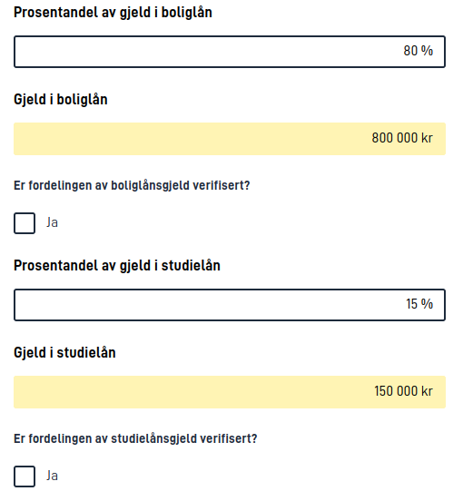Click the 'Prosentandel av gjeld i studielån' label
463x501 pixels.
(x=117, y=266)
